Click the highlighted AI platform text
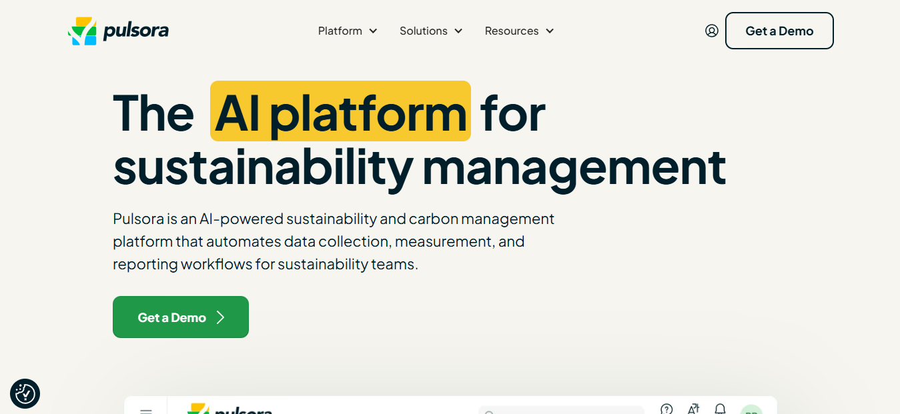This screenshot has width=900, height=414. 340,111
